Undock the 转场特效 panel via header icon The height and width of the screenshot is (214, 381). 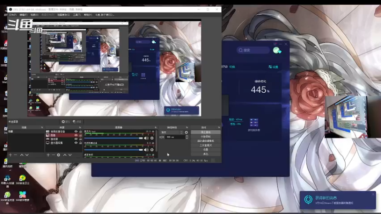coord(187,127)
